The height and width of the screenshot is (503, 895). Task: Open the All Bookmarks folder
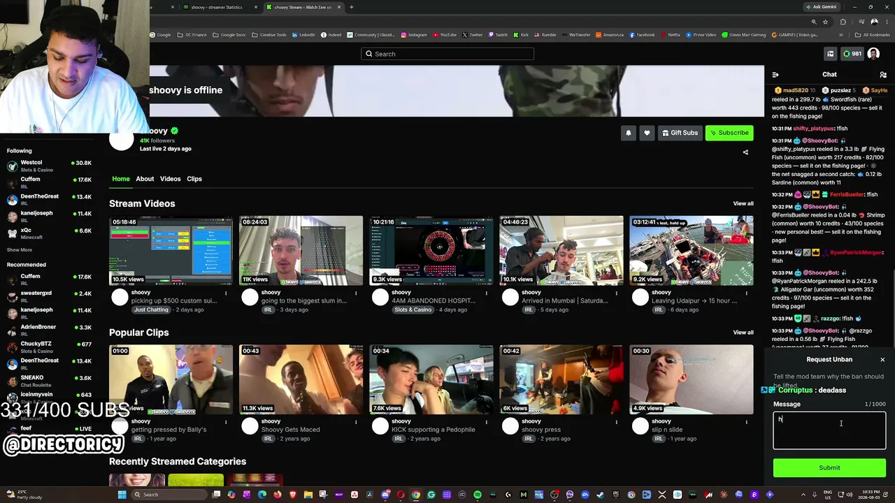[873, 35]
